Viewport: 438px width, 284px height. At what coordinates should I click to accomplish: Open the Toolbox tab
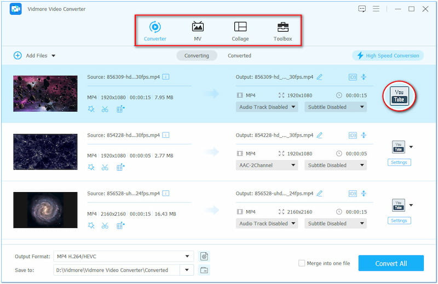pyautogui.click(x=283, y=31)
